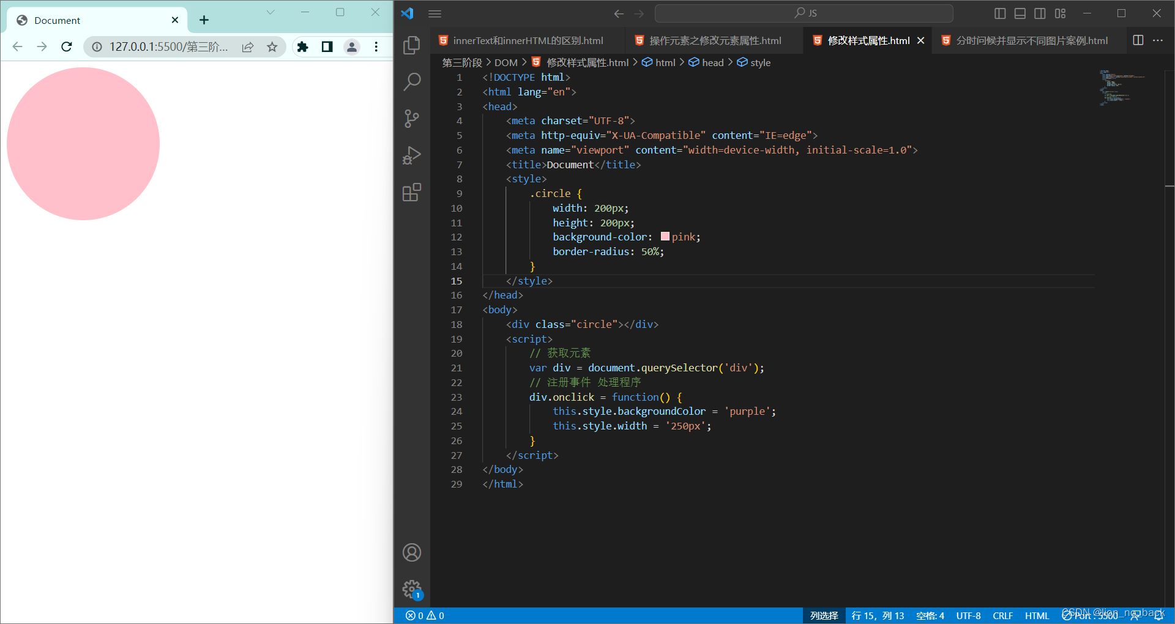Click the editor minimap preview
The image size is (1175, 624).
(1122, 89)
